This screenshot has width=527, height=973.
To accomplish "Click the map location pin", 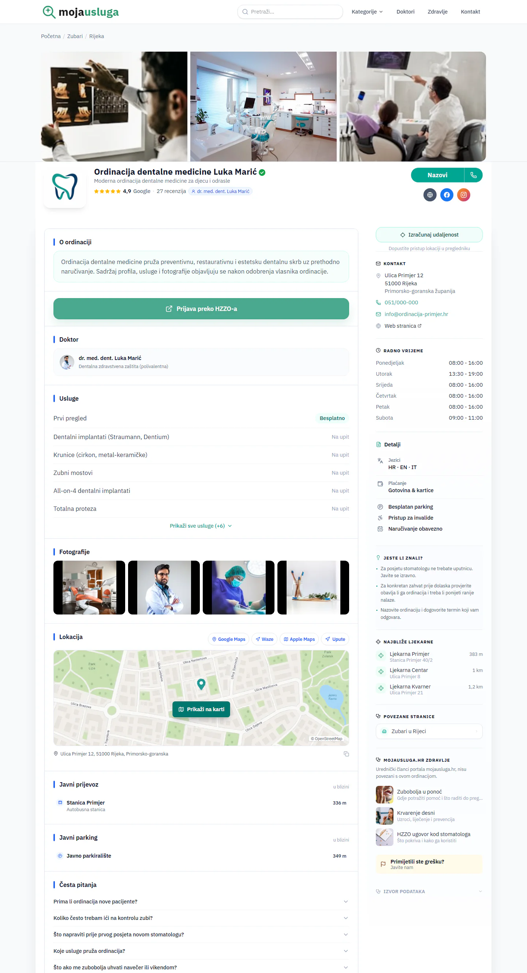I will 201,684.
